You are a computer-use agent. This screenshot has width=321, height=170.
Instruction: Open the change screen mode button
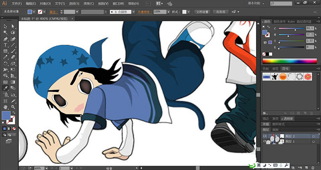coord(8,141)
